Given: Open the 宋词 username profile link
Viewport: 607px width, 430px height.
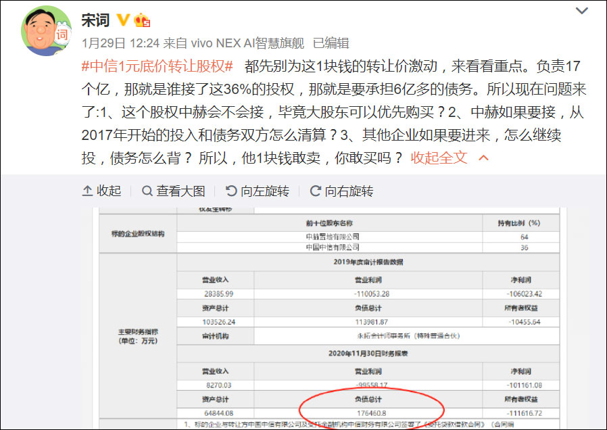Looking at the screenshot, I should click(95, 20).
